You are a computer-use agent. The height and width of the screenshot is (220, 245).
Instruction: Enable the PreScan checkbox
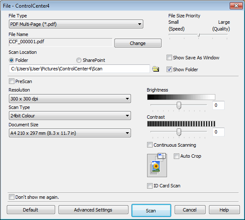[x=11, y=81]
